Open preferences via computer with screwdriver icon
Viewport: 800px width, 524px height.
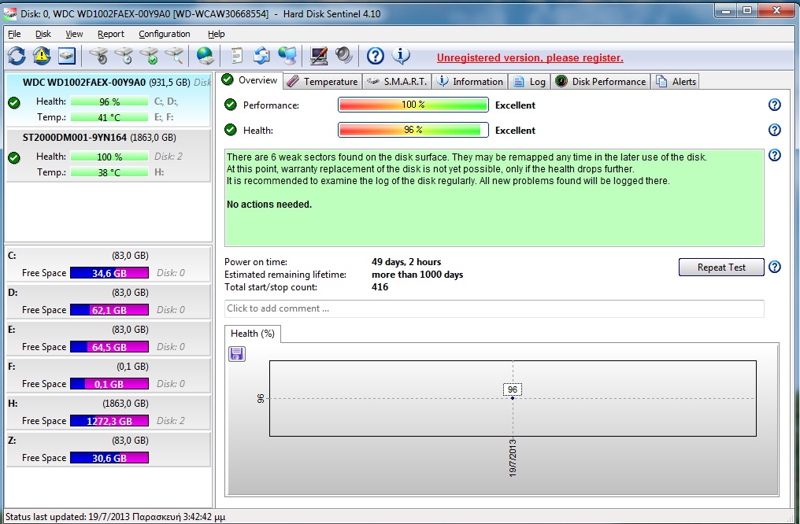pyautogui.click(x=319, y=56)
